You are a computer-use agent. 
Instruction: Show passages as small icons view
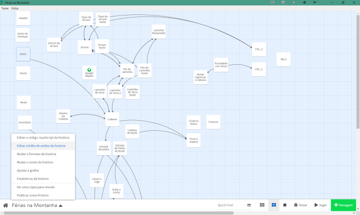(262, 205)
